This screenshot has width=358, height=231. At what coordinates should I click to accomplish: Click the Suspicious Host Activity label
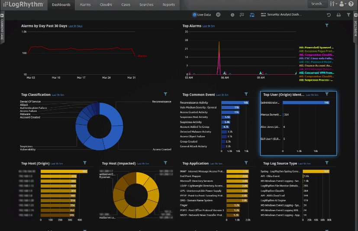pyautogui.click(x=194, y=117)
